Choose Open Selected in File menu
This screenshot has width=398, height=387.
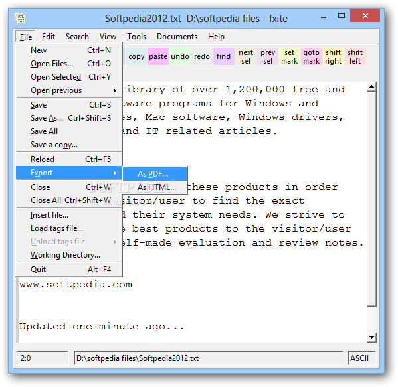point(69,76)
